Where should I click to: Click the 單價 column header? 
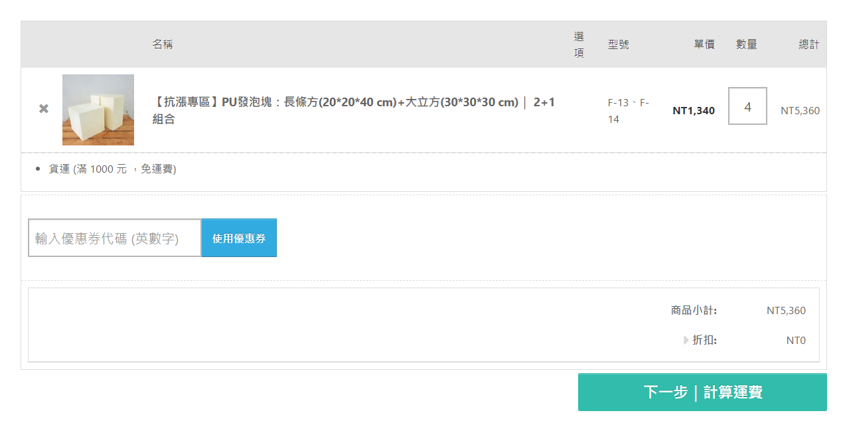coord(704,44)
